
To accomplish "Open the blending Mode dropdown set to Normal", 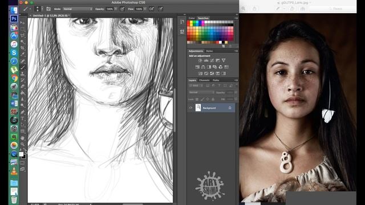I will (78, 9).
